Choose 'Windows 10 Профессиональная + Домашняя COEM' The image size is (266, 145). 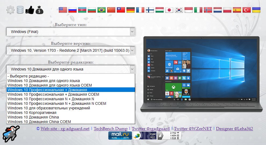(x=71, y=94)
